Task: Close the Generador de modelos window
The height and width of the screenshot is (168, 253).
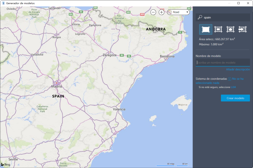Action: pyautogui.click(x=248, y=3)
